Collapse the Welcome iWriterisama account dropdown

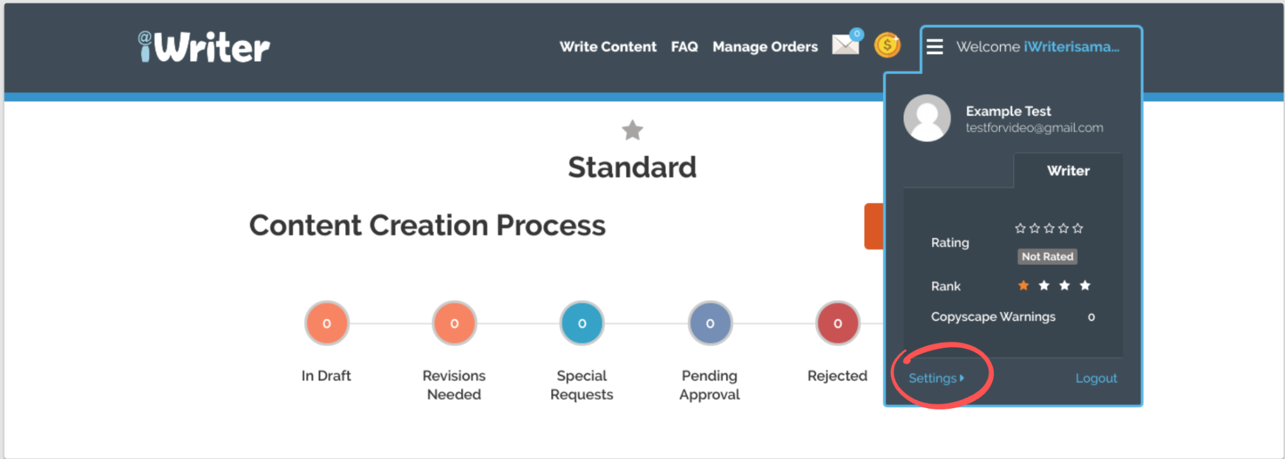[x=1038, y=47]
